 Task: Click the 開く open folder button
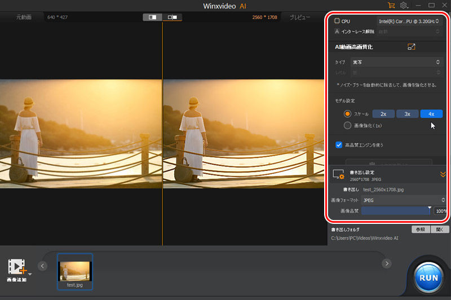pyautogui.click(x=440, y=230)
